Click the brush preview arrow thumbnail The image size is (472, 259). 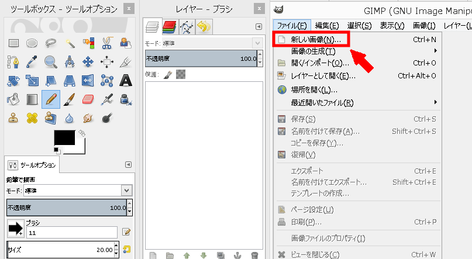point(15,229)
